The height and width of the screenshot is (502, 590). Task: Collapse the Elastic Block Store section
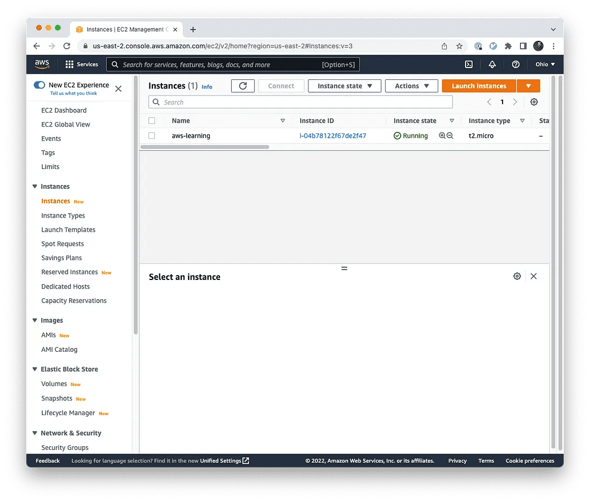click(x=35, y=369)
